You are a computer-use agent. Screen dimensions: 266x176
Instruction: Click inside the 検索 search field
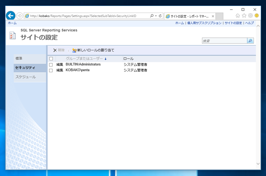pyautogui.click(x=225, y=41)
